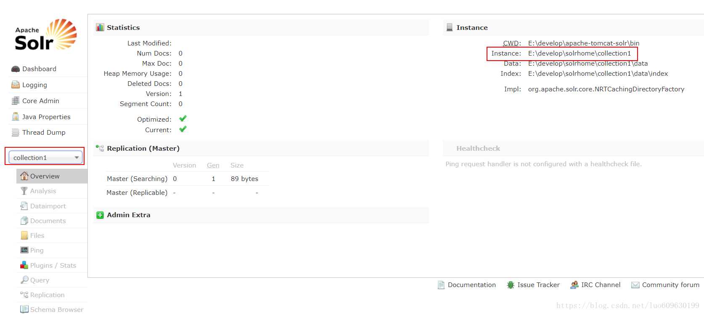Click the Ping monitor icon
Viewport: 704px width, 314px height.
[24, 250]
